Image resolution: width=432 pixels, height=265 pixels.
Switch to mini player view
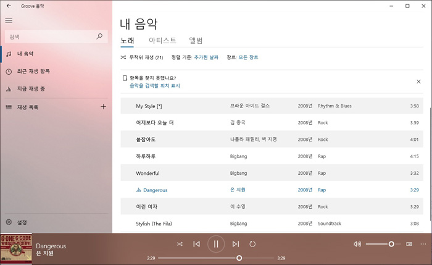(x=409, y=244)
